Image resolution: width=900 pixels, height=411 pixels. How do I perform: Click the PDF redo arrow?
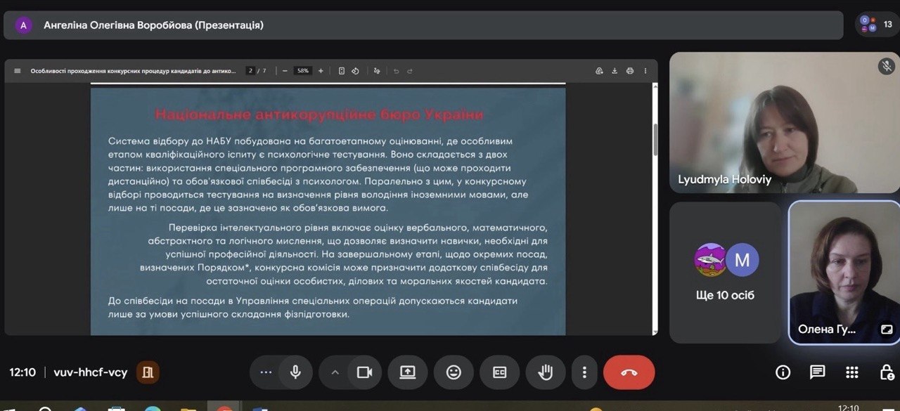click(410, 71)
